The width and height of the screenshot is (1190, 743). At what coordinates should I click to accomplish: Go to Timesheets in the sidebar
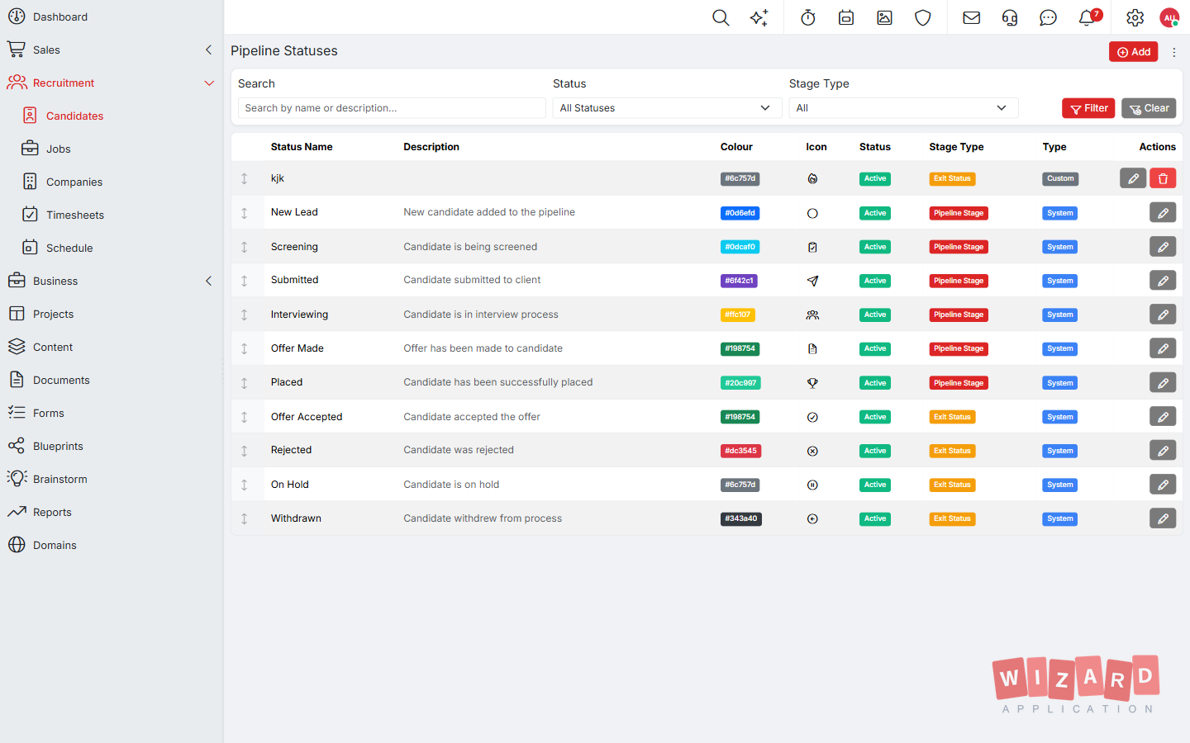click(x=75, y=215)
